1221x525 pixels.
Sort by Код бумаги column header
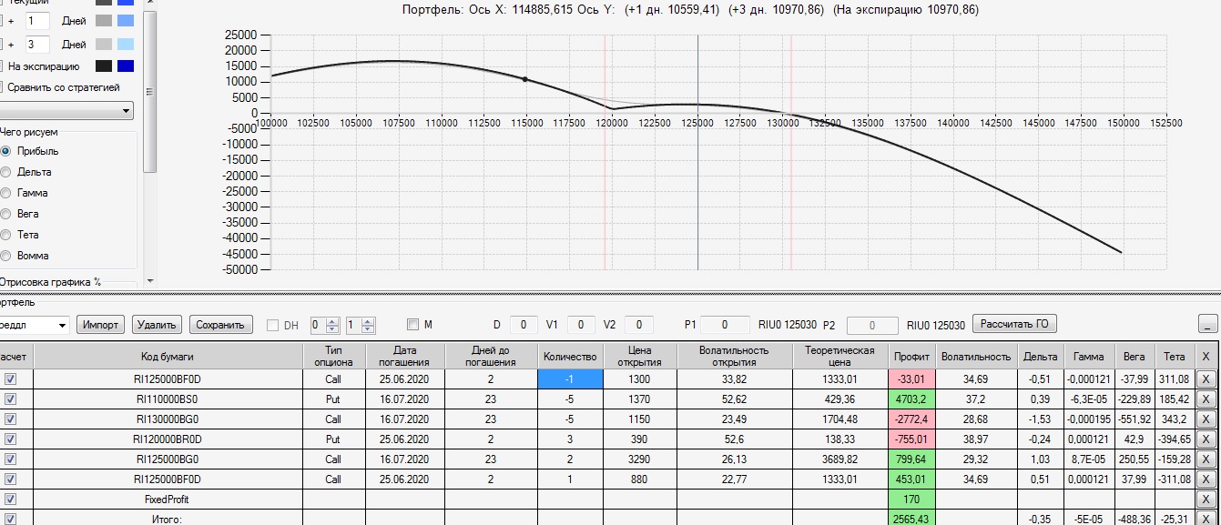[168, 356]
